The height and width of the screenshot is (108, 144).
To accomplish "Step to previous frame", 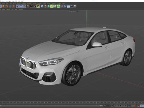I will 118,106.
